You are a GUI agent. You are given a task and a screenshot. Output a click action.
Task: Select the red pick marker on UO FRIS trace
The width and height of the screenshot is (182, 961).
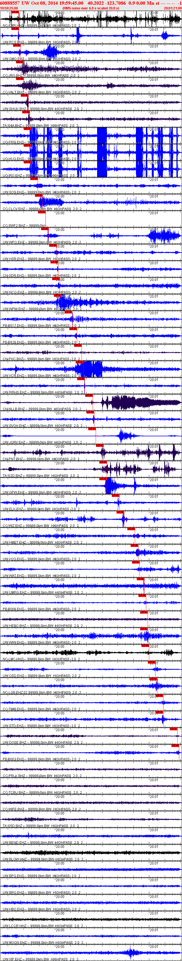pos(27,129)
